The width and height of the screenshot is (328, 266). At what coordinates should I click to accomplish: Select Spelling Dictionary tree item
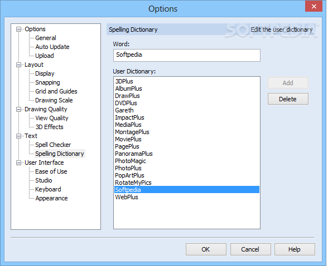60,154
